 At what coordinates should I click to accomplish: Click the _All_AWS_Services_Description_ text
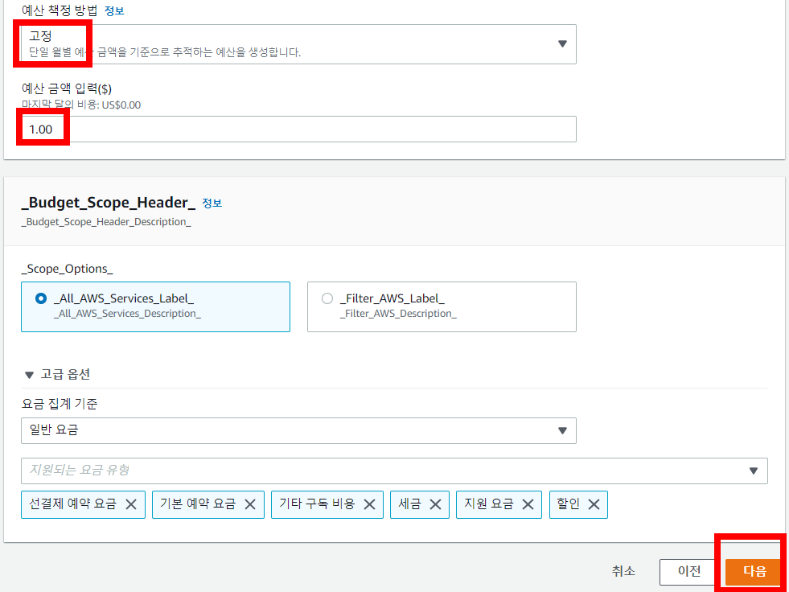click(127, 314)
